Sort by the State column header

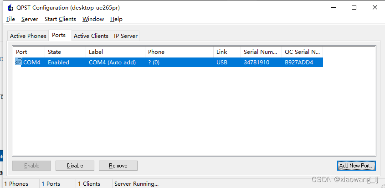[65, 52]
